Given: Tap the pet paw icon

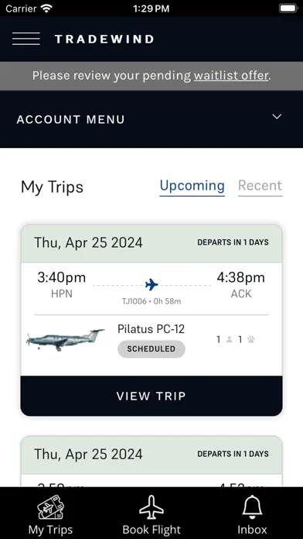Looking at the screenshot, I should coord(251,340).
